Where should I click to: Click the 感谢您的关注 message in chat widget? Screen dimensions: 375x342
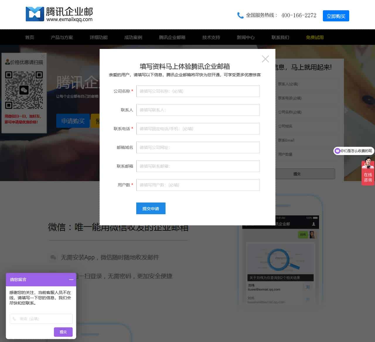coord(40,298)
